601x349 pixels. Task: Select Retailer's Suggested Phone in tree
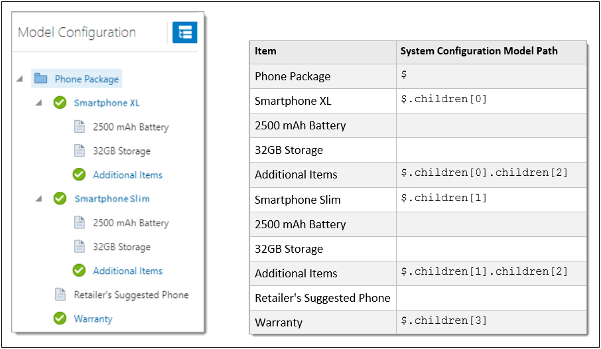(x=131, y=295)
